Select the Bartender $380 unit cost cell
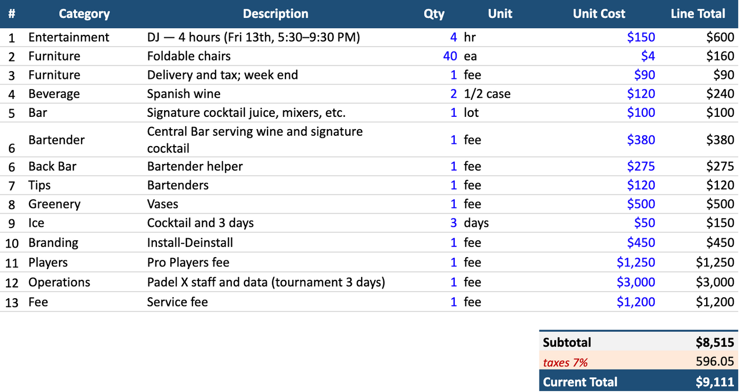 coord(599,139)
